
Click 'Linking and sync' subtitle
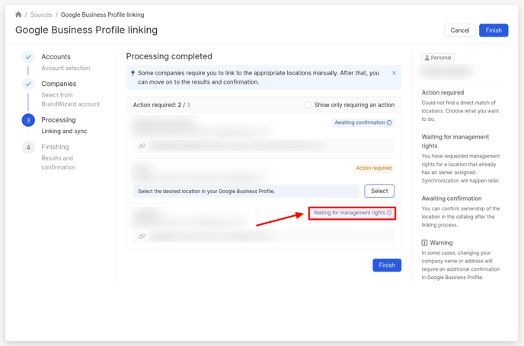(x=64, y=132)
